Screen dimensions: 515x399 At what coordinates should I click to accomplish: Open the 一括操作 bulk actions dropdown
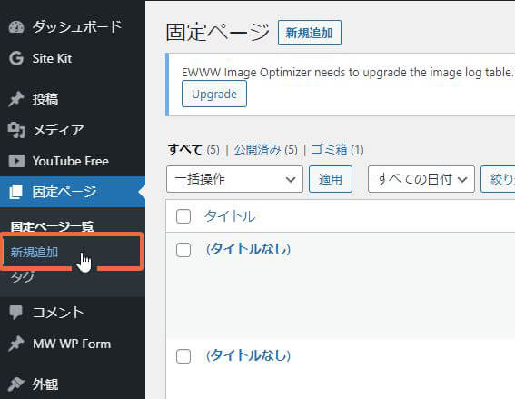point(234,179)
